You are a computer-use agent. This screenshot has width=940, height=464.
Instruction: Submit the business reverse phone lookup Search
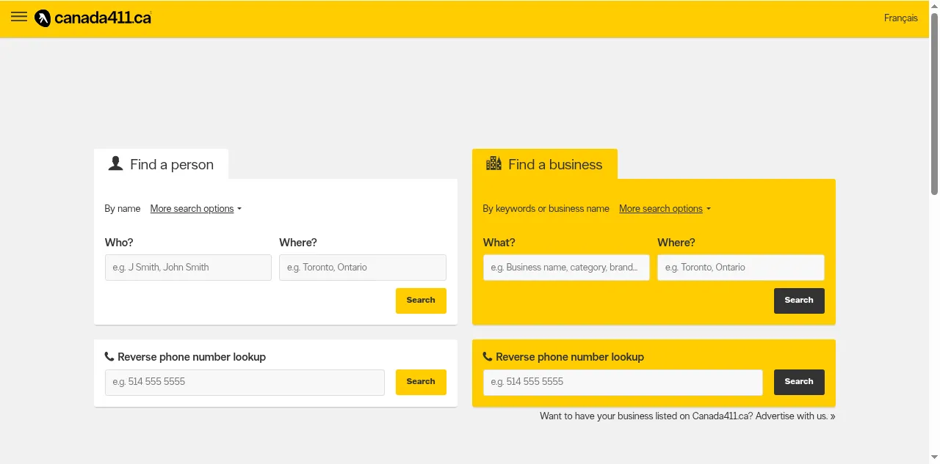[798, 382]
